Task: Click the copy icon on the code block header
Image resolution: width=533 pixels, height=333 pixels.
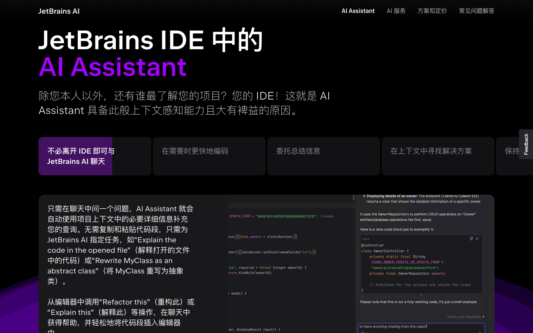Action: coord(472,238)
